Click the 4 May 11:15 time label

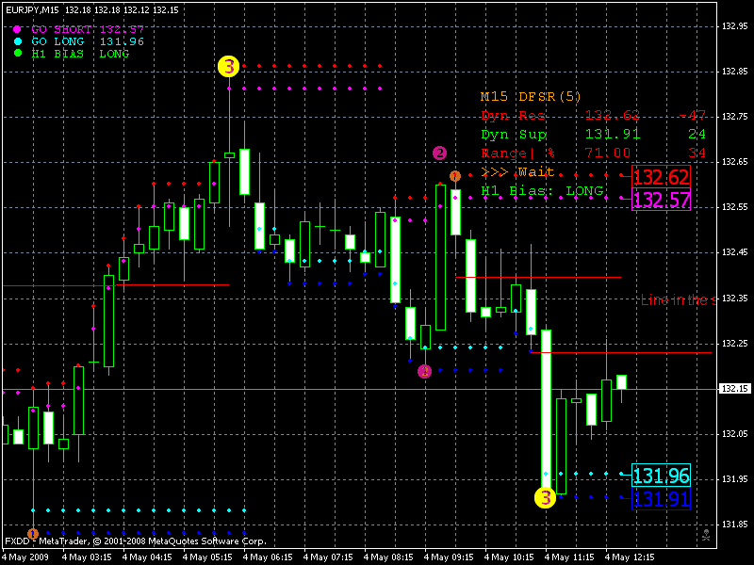point(569,557)
